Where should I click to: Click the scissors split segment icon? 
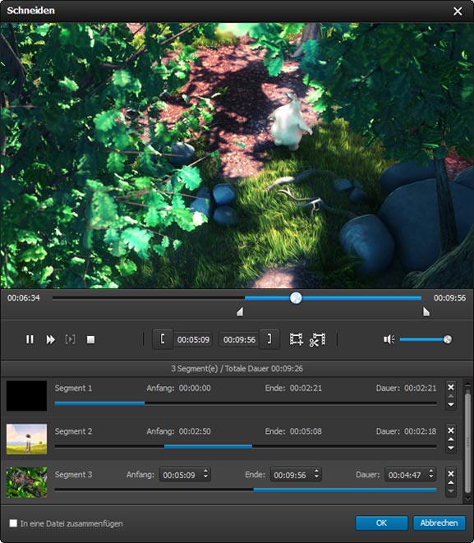[317, 339]
